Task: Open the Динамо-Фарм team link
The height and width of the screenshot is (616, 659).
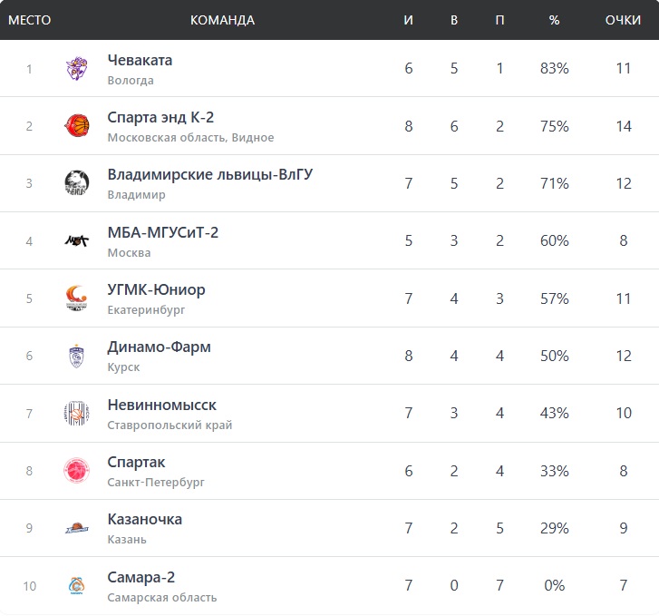Action: pos(159,347)
